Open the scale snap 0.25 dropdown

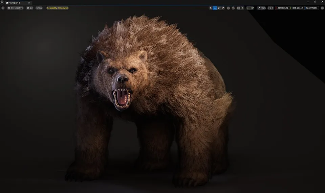pos(263,8)
